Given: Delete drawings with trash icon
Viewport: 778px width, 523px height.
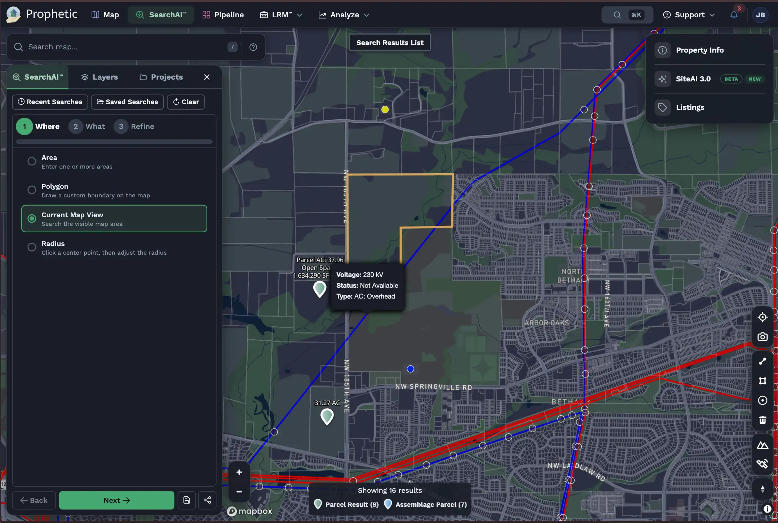Looking at the screenshot, I should (762, 420).
